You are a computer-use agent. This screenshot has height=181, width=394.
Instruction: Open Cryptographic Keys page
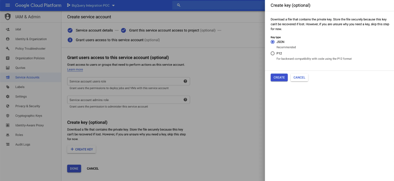click(31, 116)
